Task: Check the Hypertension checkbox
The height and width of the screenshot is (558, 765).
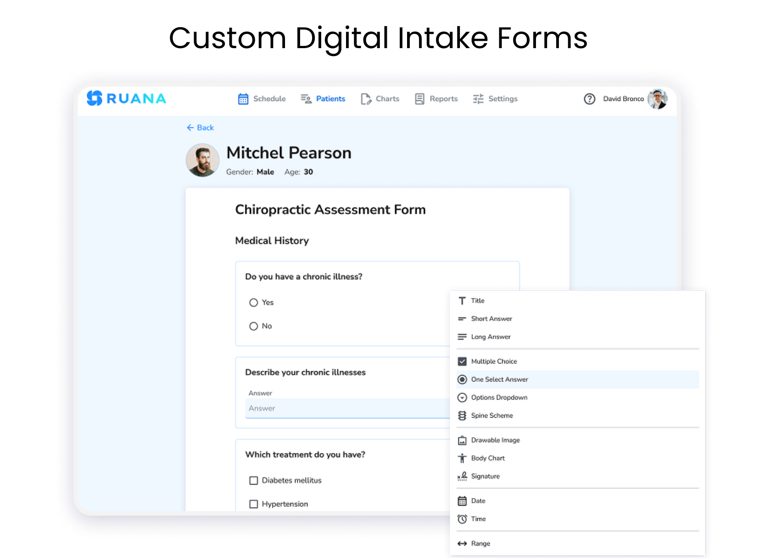Action: pyautogui.click(x=254, y=504)
